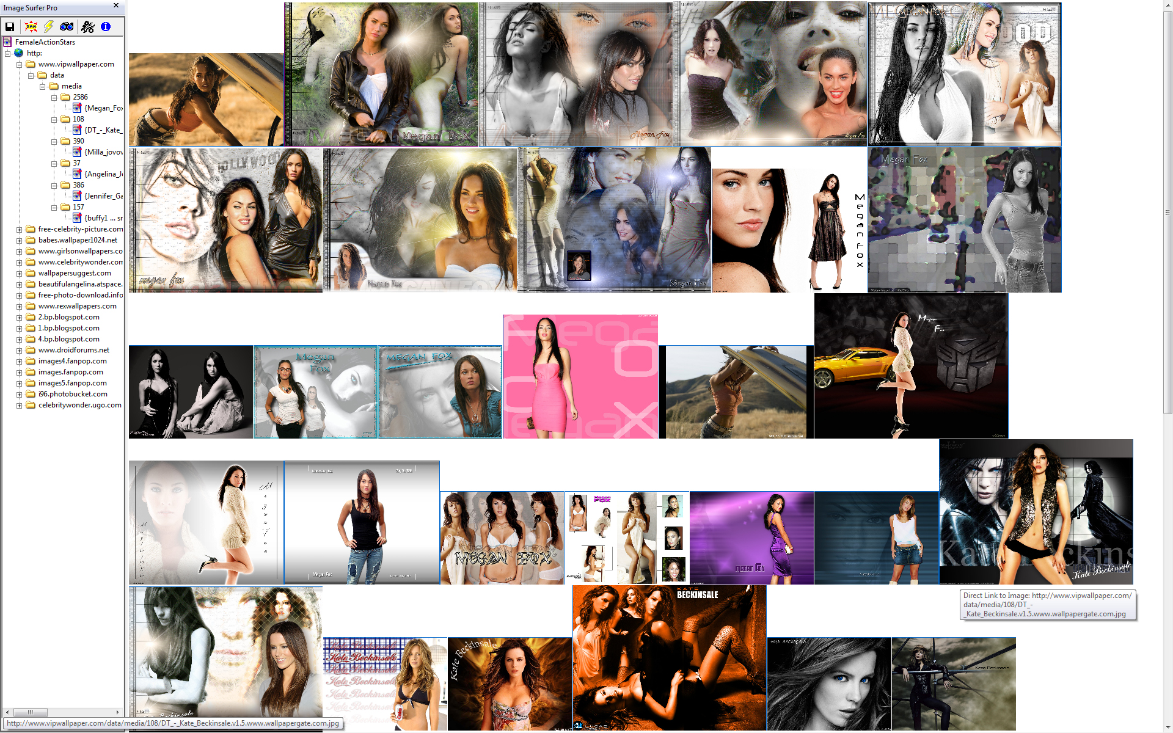1173x733 pixels.
Task: Click the yellow lightning bolt toolbar icon
Action: (x=48, y=26)
